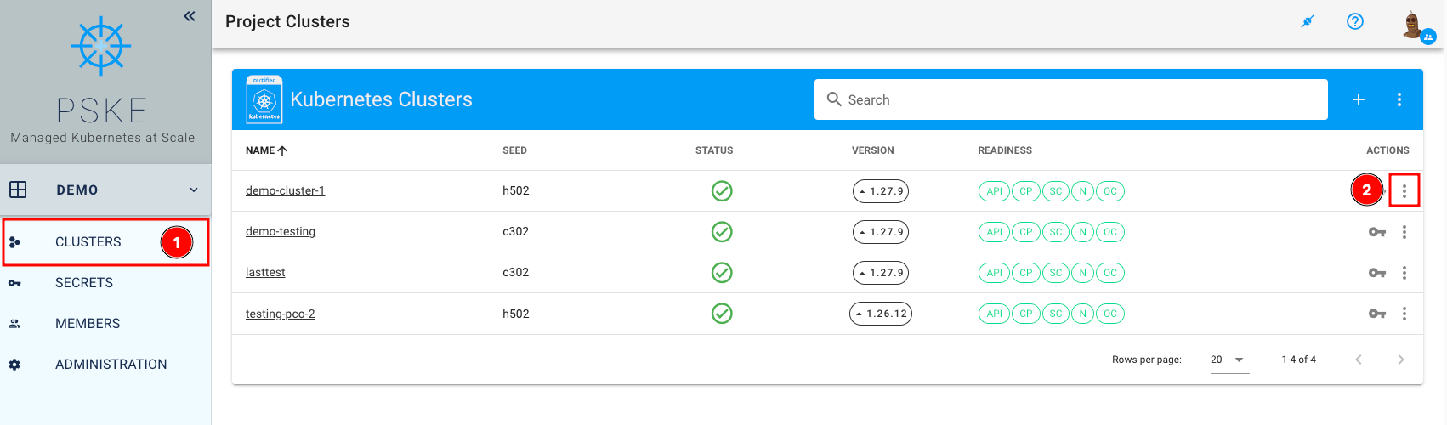Open user avatar account menu
This screenshot has height=425, width=1447.
click(1415, 25)
